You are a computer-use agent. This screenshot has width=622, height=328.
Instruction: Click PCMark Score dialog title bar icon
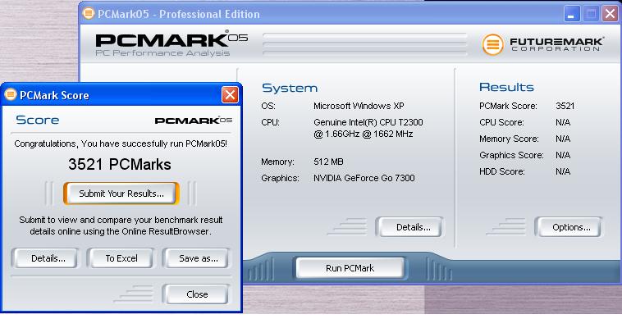click(11, 94)
